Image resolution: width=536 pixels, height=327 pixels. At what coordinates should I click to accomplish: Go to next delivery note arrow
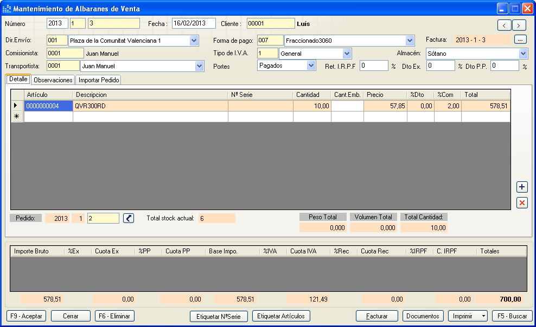(519, 25)
